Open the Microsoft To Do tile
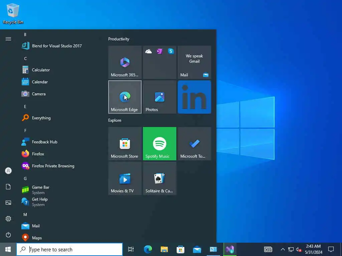 point(194,144)
